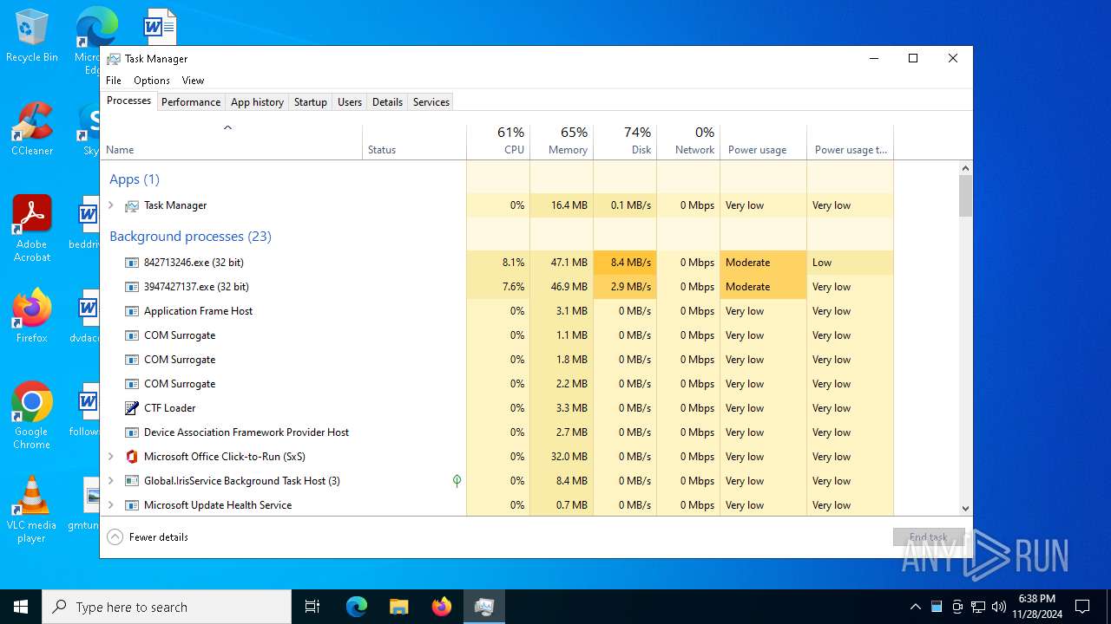Sort by Disk column header

tap(625, 142)
